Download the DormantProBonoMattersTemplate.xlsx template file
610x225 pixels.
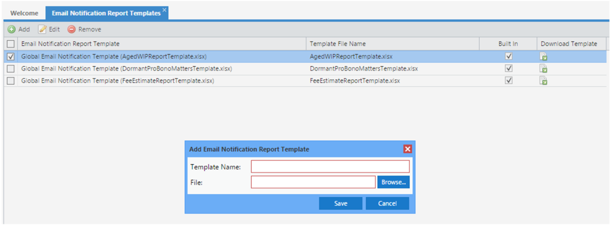pyautogui.click(x=544, y=68)
